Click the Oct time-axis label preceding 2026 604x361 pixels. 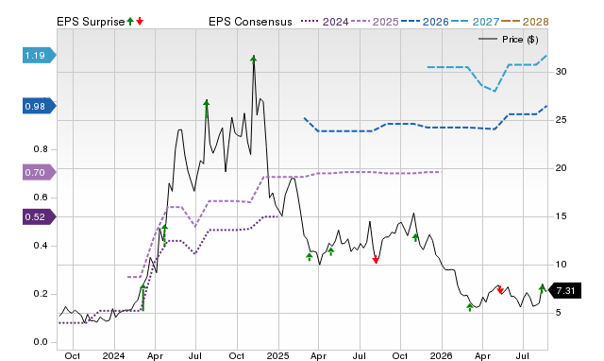click(400, 355)
